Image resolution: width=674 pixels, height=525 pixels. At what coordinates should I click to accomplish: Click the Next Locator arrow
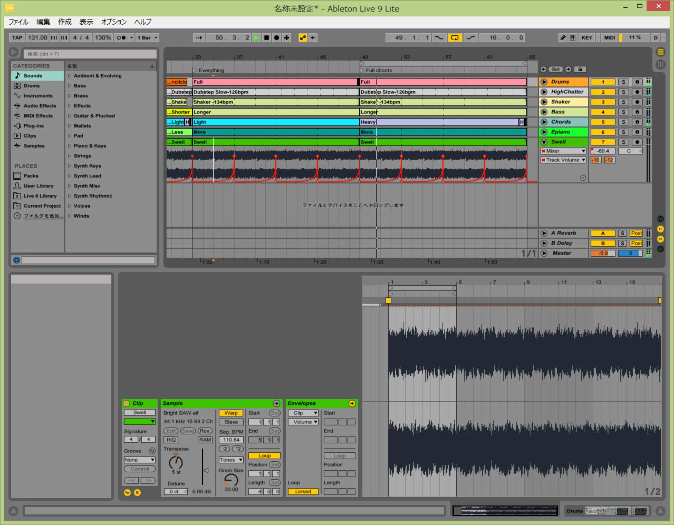point(568,69)
